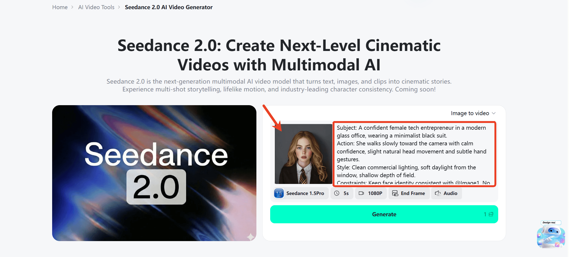Select the uploaded portrait image thumbnail
Image resolution: width=569 pixels, height=257 pixels.
[x=303, y=154]
